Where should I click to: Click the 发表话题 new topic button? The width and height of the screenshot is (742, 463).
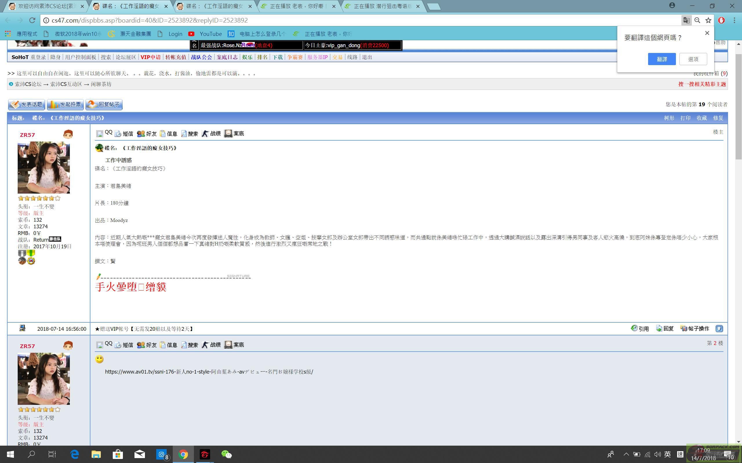pyautogui.click(x=27, y=104)
